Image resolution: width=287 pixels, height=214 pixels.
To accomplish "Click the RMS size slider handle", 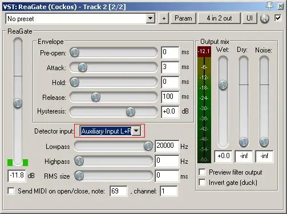I will 79,176.
